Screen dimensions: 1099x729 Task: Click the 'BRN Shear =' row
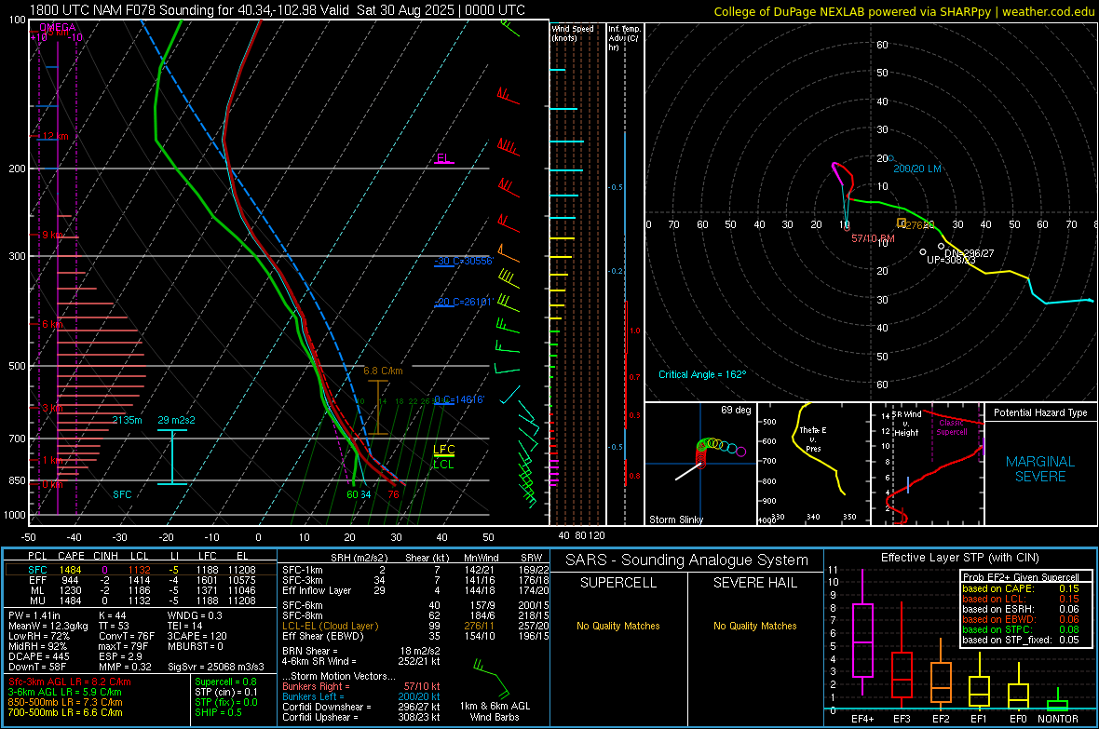pyautogui.click(x=361, y=651)
